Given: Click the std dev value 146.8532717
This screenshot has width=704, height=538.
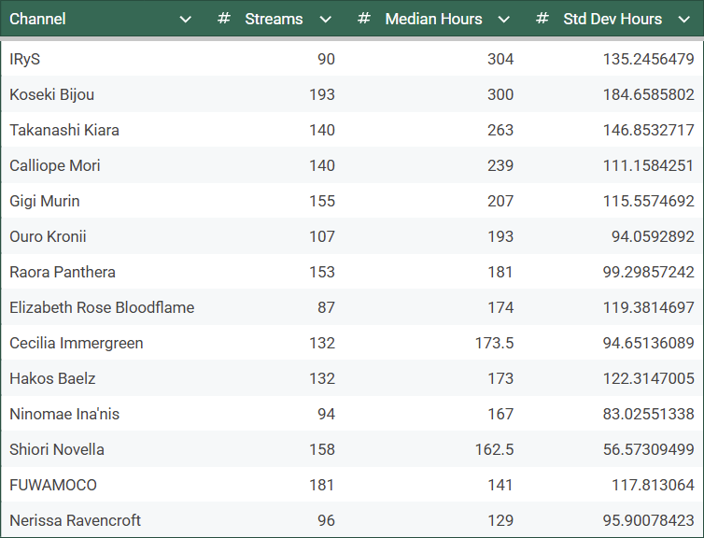Looking at the screenshot, I should [649, 130].
